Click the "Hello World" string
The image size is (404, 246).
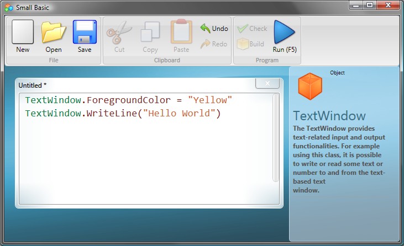(x=179, y=114)
